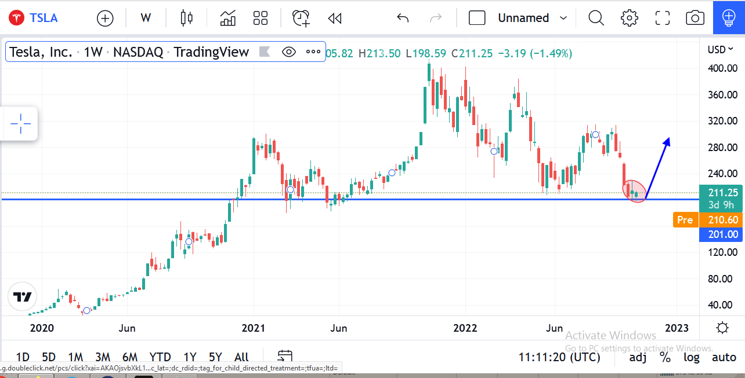Take chart snapshot camera icon
This screenshot has height=378, width=745.
pos(695,18)
